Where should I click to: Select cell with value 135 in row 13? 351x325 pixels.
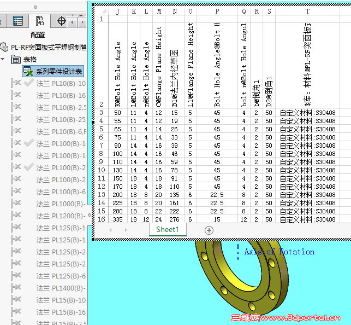pyautogui.click(x=175, y=195)
